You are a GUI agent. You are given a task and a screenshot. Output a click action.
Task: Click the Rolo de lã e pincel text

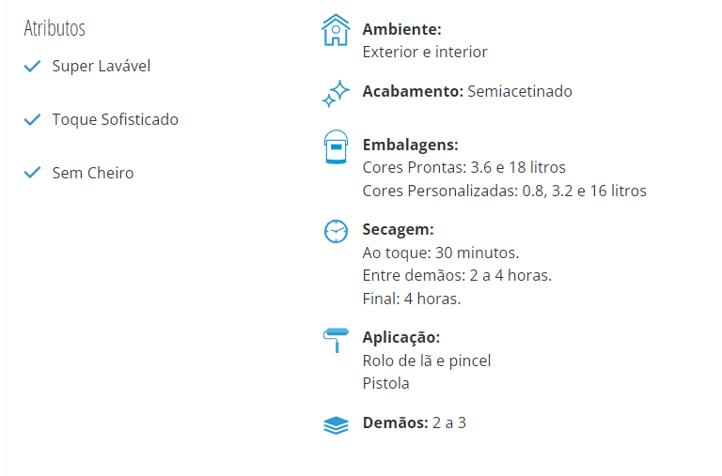click(427, 361)
